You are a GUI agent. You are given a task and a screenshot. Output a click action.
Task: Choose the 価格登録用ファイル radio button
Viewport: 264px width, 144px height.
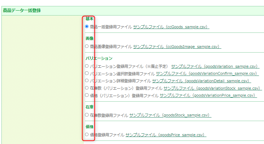[87, 134]
